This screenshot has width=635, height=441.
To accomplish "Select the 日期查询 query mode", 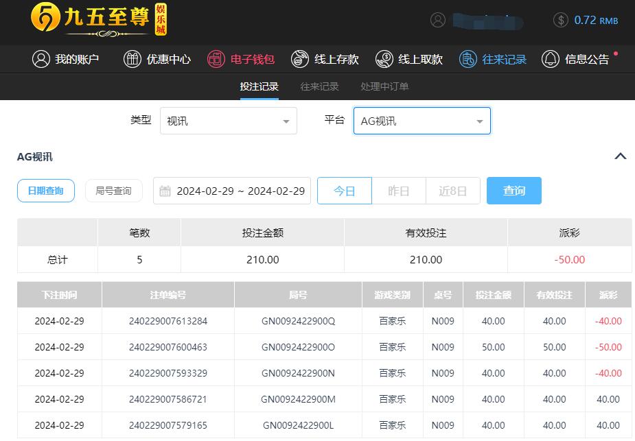I will 45,191.
